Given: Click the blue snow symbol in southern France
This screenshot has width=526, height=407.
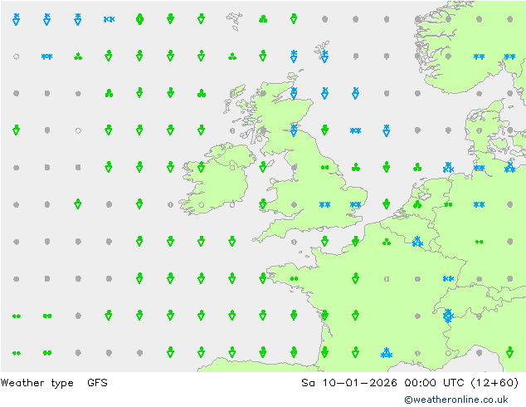Looking at the screenshot, I should (387, 353).
